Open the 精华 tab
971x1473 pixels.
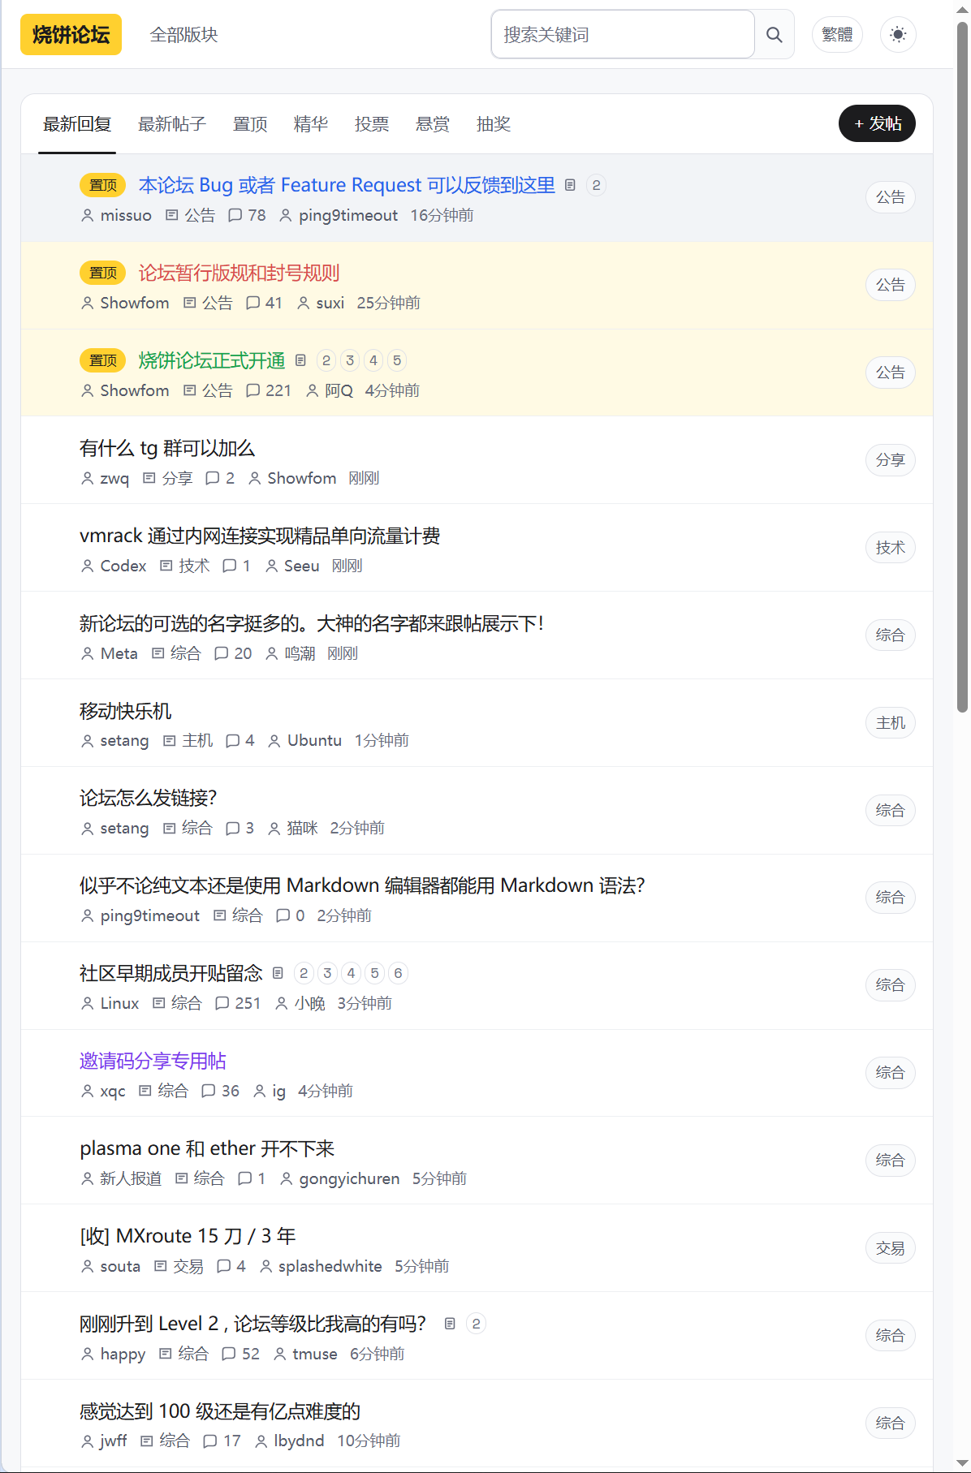[311, 124]
